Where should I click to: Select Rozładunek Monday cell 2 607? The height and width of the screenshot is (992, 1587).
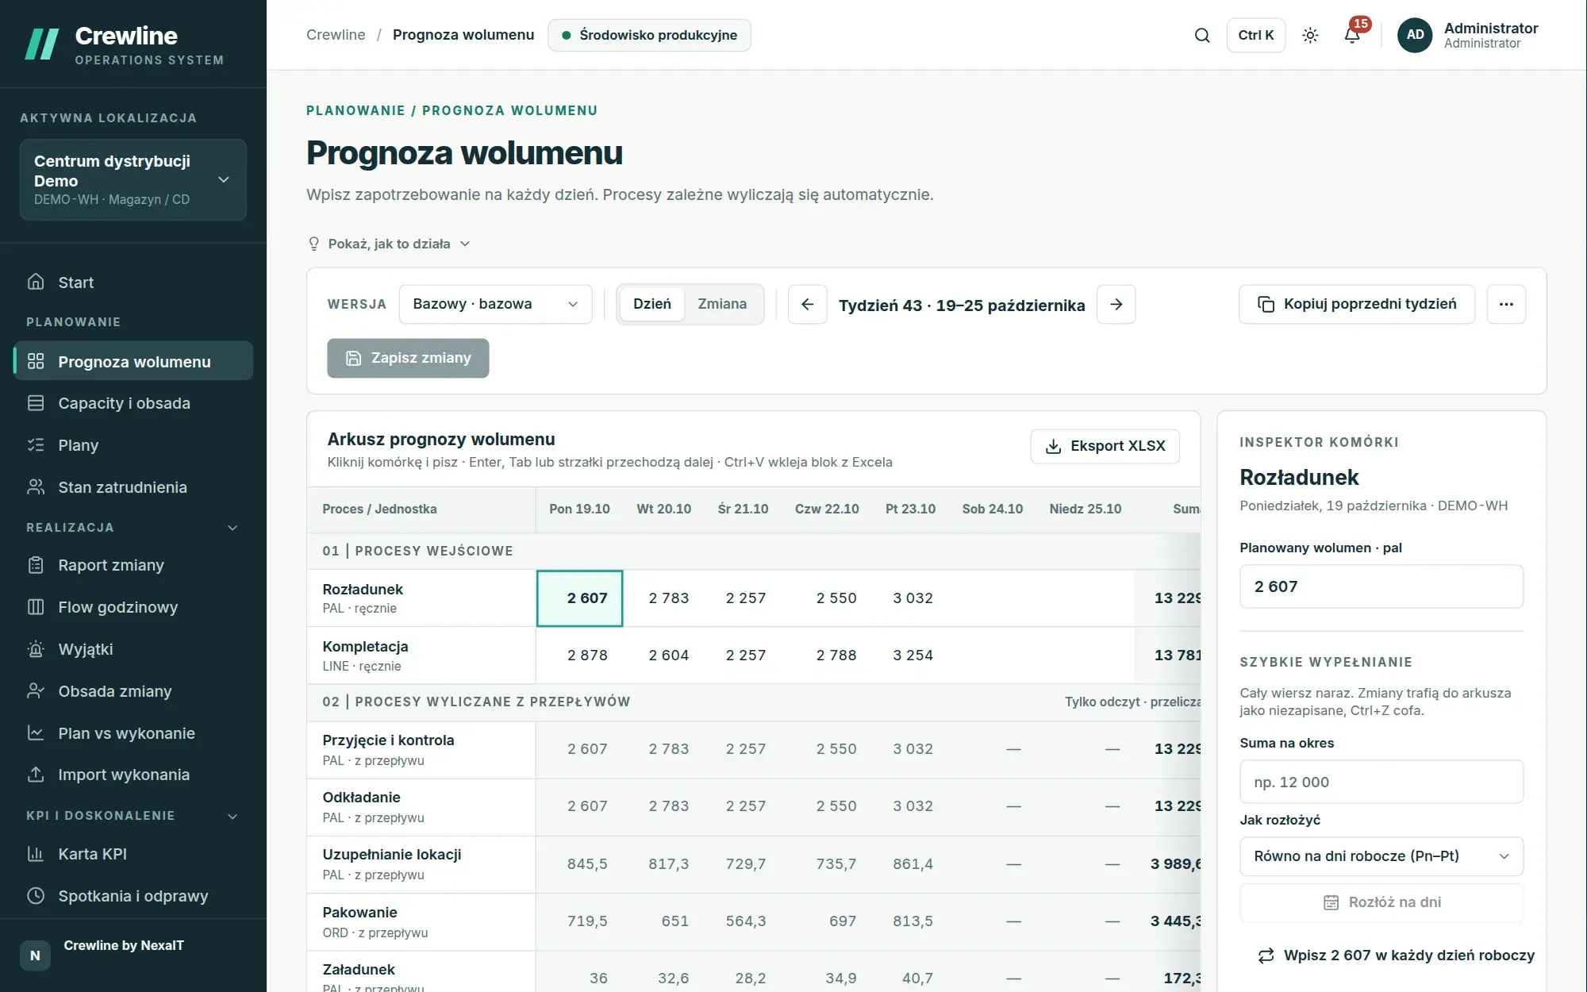(580, 598)
